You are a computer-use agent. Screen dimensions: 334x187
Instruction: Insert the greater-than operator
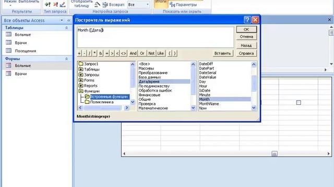(112, 54)
